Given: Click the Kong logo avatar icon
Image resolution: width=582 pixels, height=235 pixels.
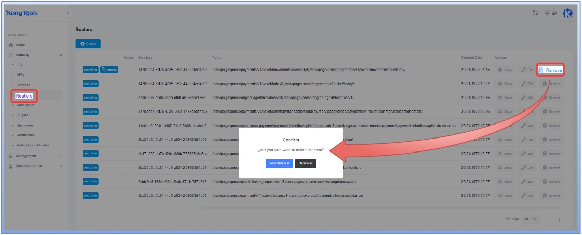Looking at the screenshot, I should coord(567,13).
